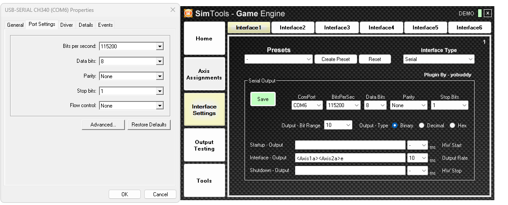Image resolution: width=508 pixels, height=205 pixels.
Task: Select the Interface4 tab
Action: click(x=381, y=28)
